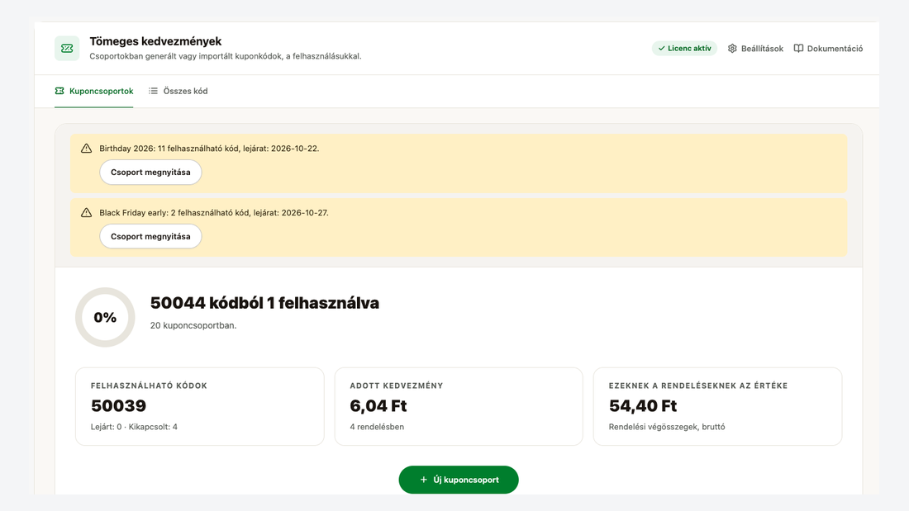This screenshot has height=511, width=909.
Task: Click the heading '50044 kódból 1 felhasználva'
Action: point(264,303)
